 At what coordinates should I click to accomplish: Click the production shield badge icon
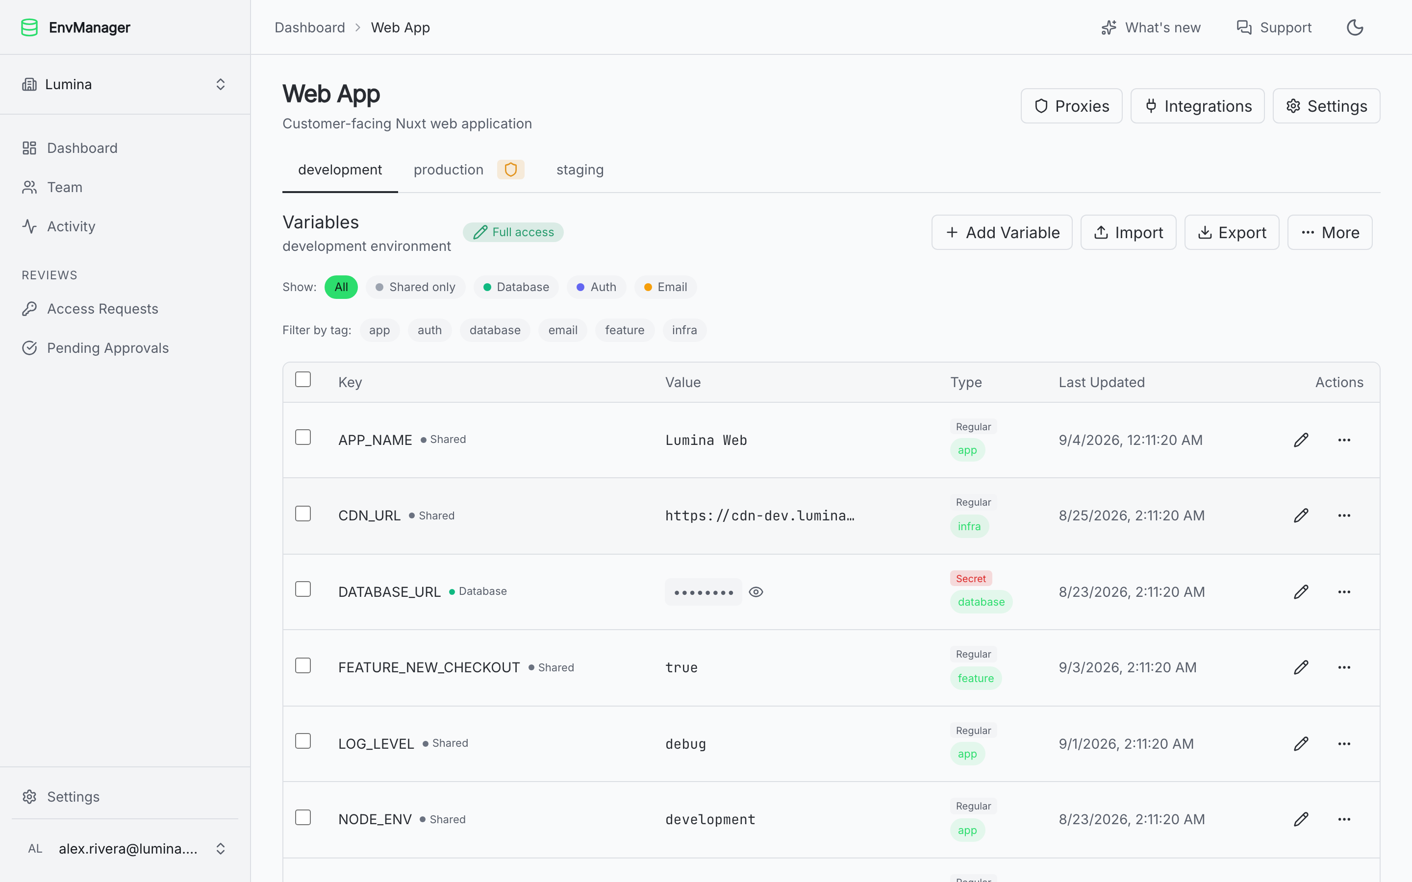pos(510,170)
